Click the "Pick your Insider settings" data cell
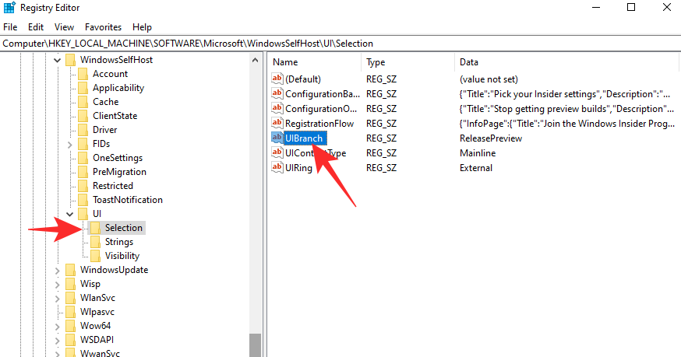Screen dimensions: 681x357 tap(566, 94)
